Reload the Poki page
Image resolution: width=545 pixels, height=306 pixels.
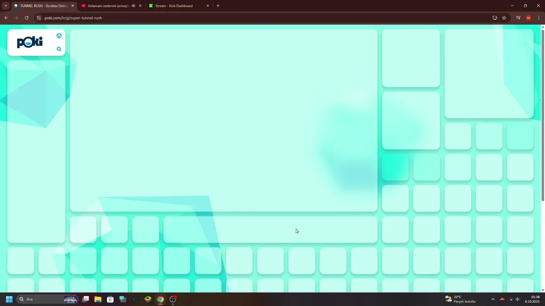pos(26,18)
